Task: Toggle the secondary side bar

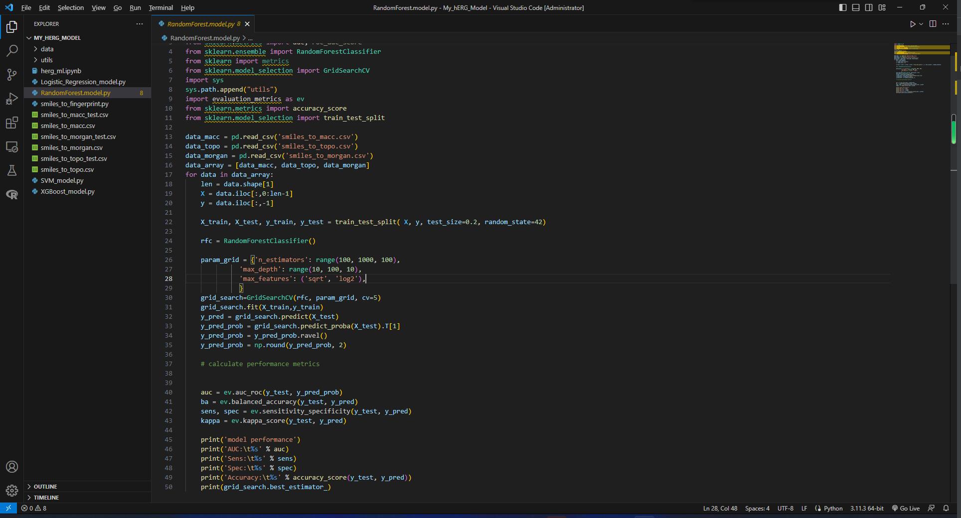Action: pos(869,7)
